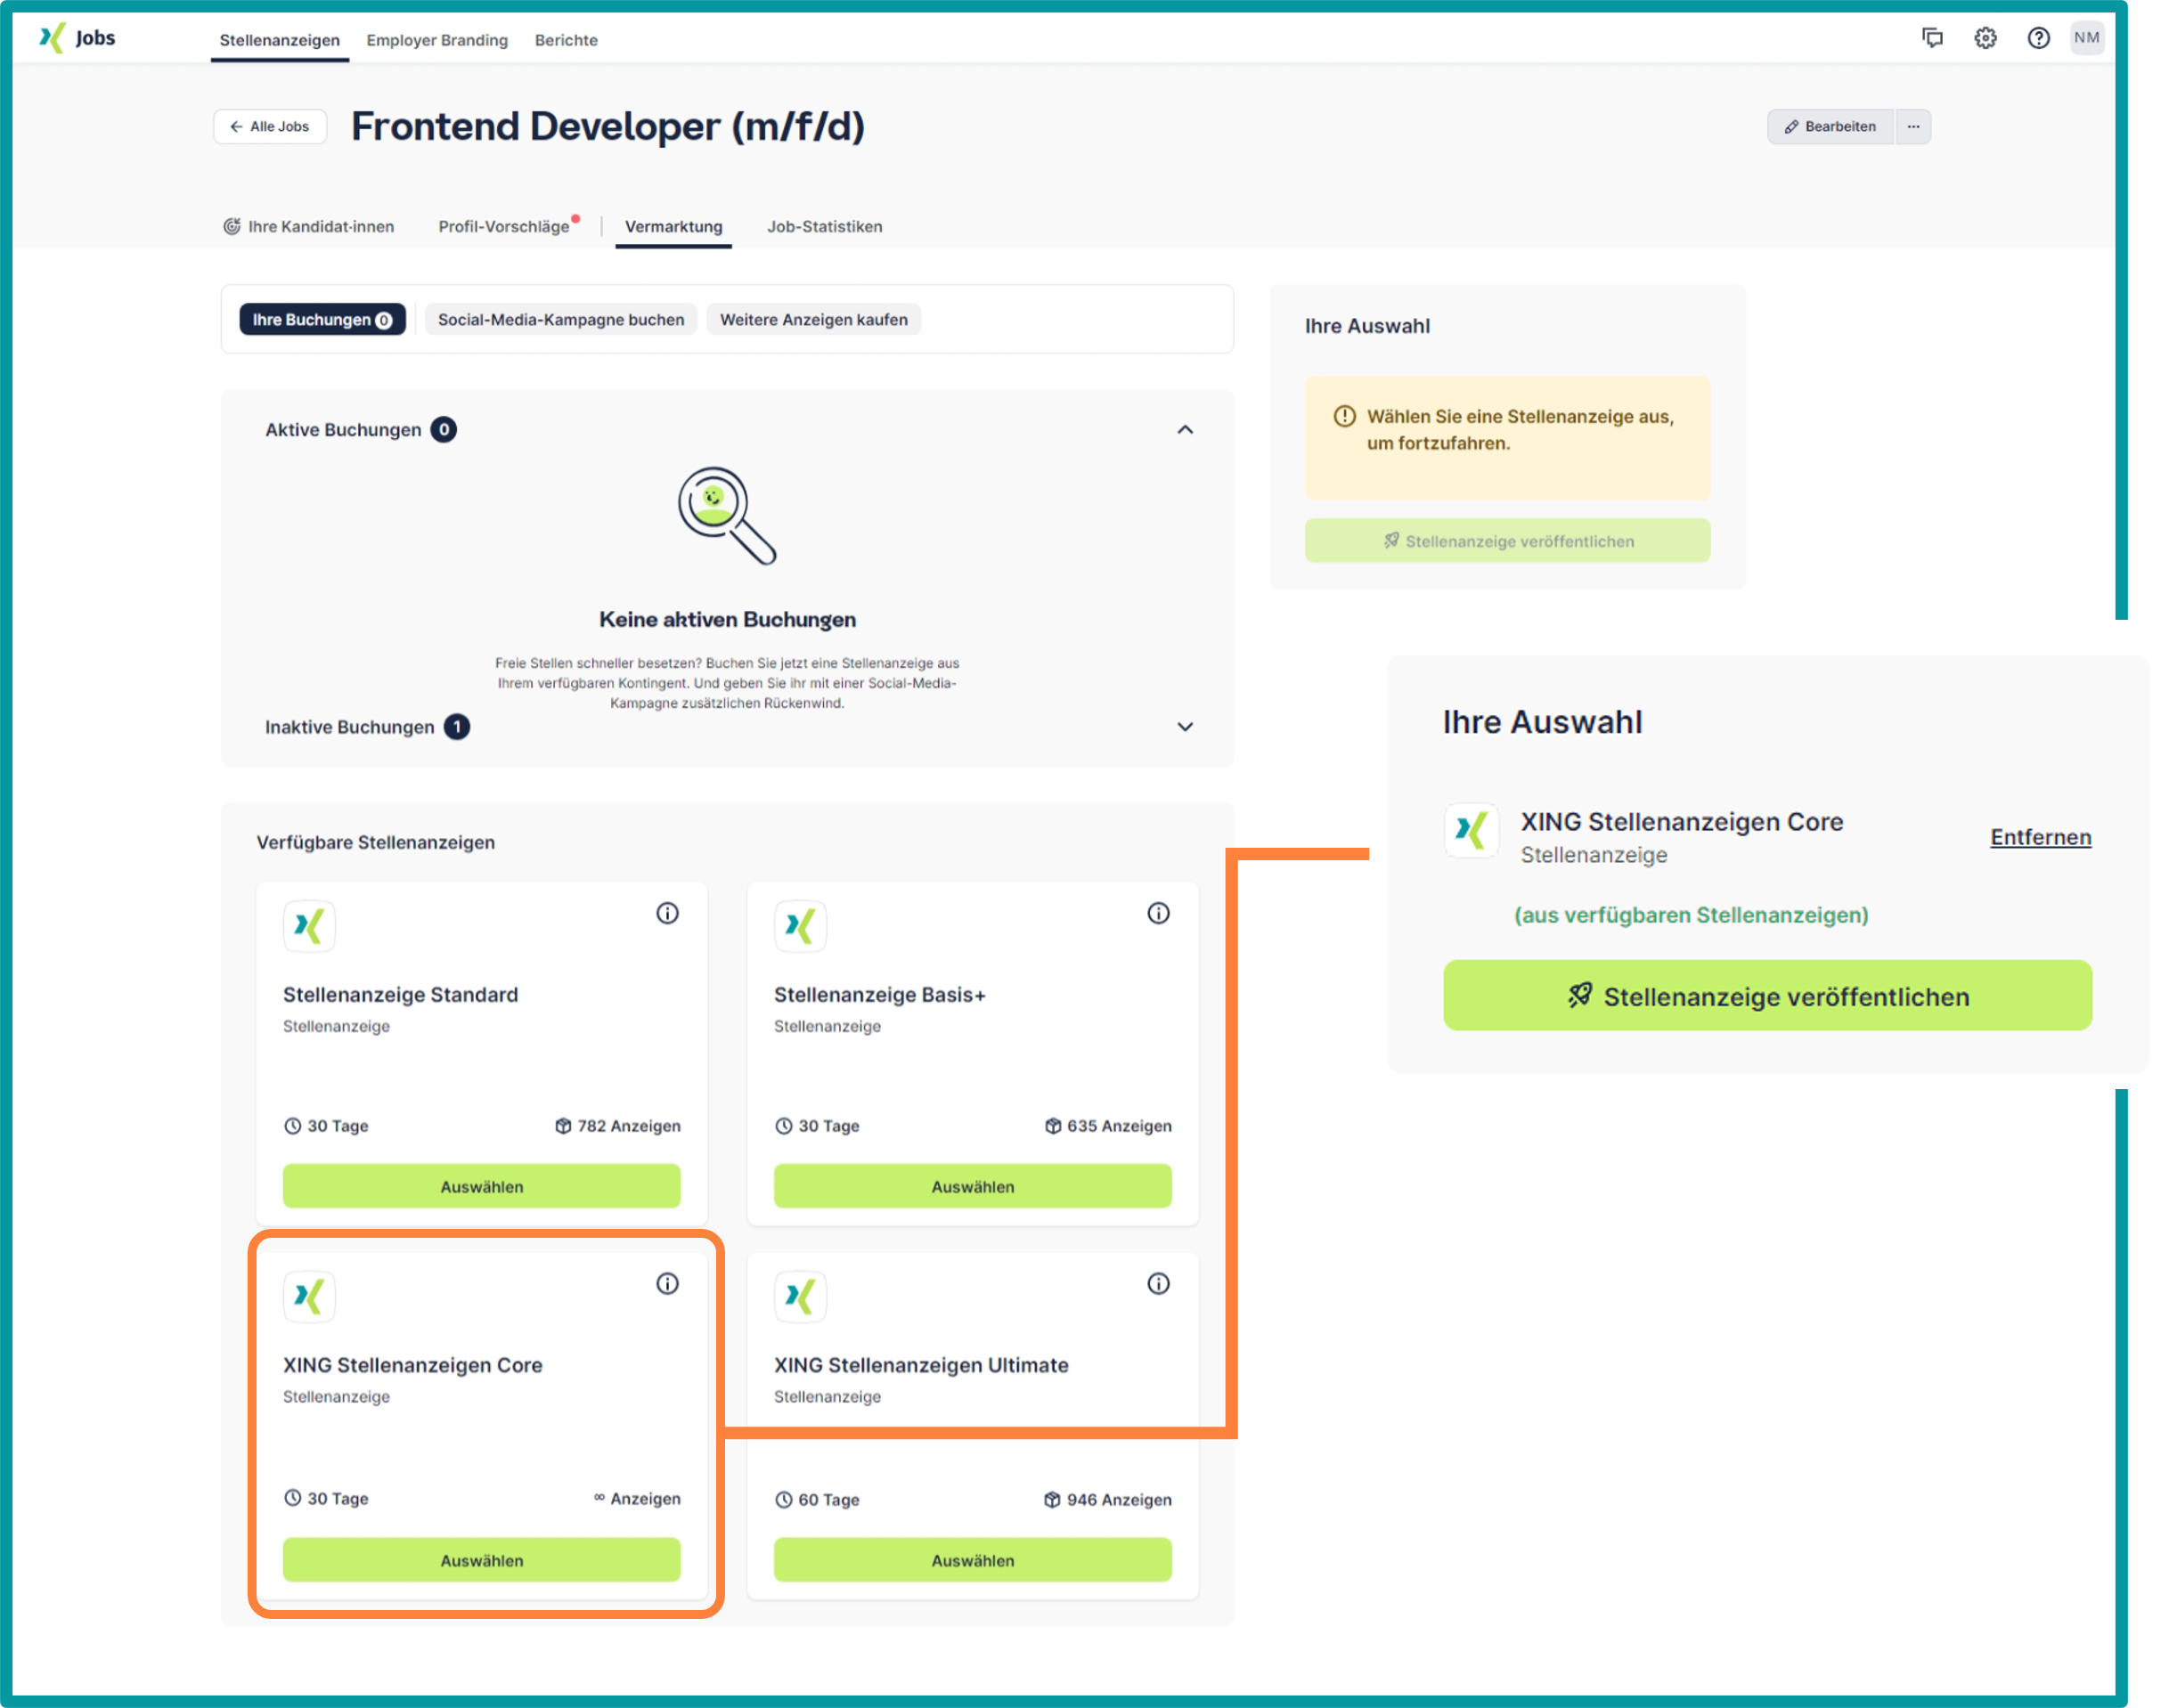Open the messages chat icon
This screenshot has height=1708, width=2169.
[x=1932, y=38]
